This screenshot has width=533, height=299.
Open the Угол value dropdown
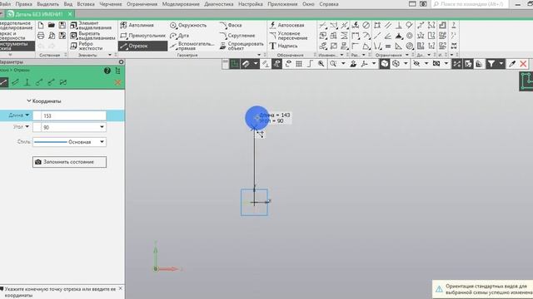pyautogui.click(x=102, y=127)
